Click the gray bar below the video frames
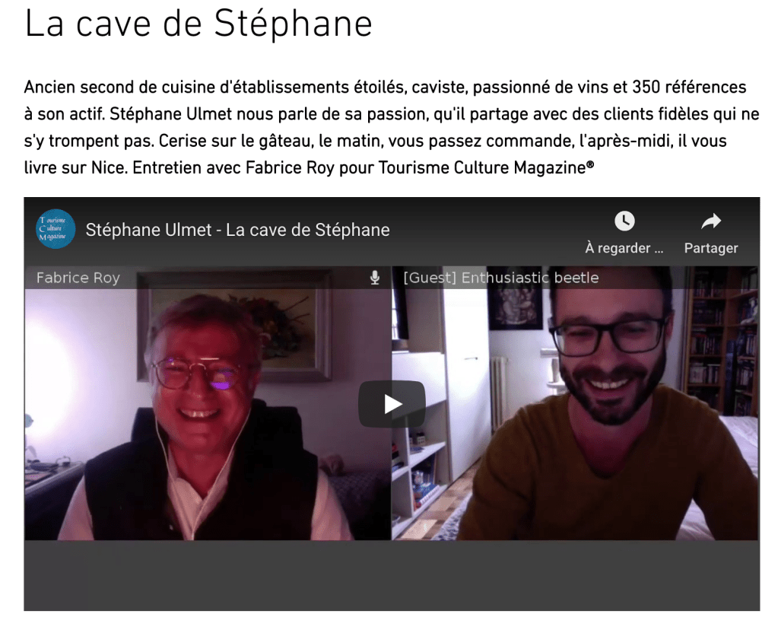 pos(392,575)
